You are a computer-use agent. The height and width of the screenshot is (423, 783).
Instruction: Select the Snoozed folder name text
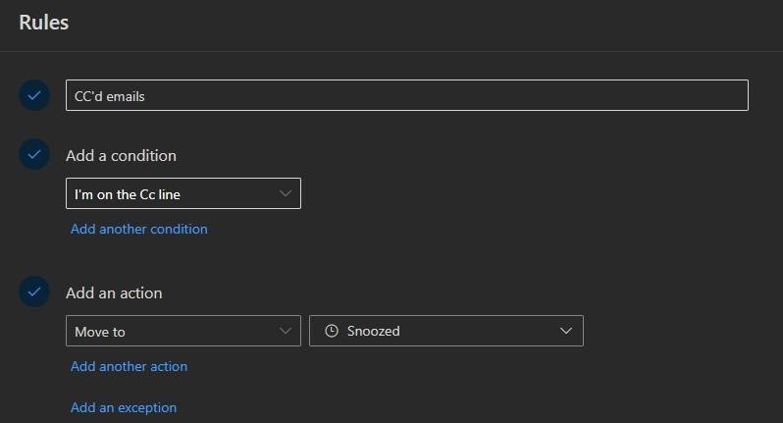(374, 332)
